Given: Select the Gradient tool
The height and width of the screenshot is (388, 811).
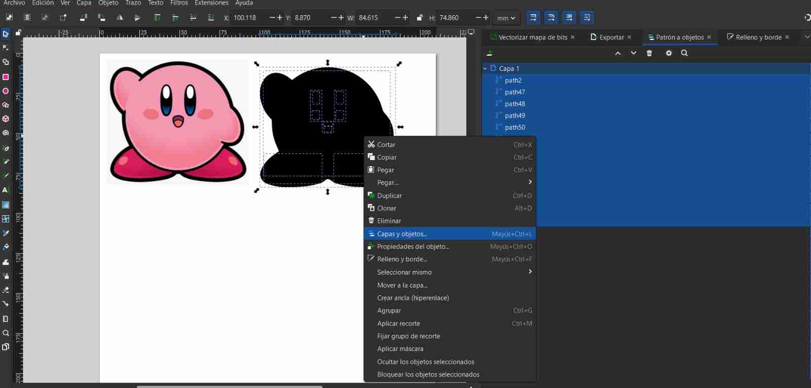Looking at the screenshot, I should 6,205.
